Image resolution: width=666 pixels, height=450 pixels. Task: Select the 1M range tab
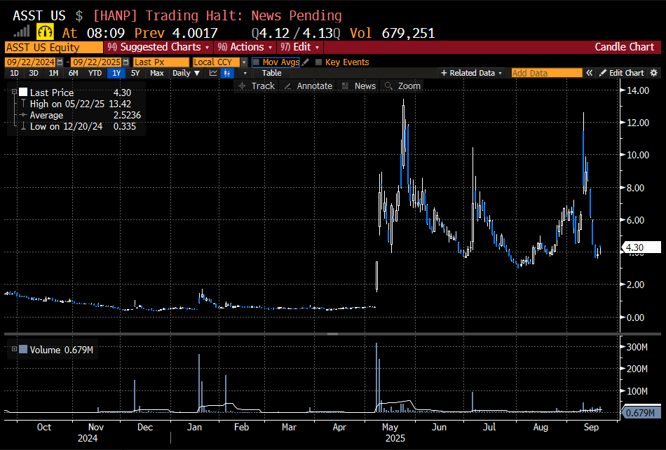pos(53,73)
